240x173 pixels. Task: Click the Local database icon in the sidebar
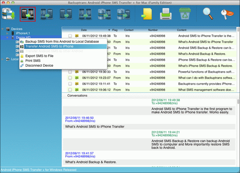tap(8, 59)
